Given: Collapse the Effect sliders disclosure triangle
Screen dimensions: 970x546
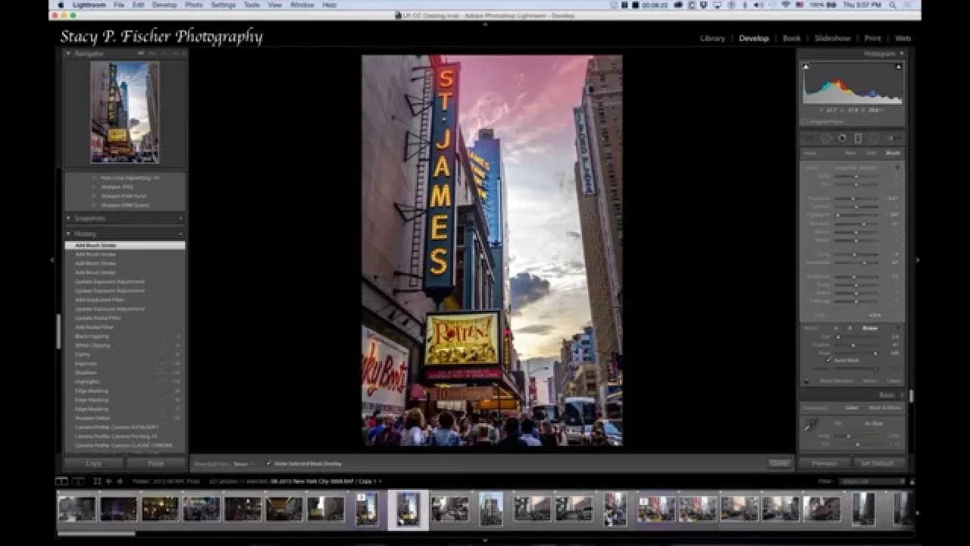Looking at the screenshot, I should (899, 168).
